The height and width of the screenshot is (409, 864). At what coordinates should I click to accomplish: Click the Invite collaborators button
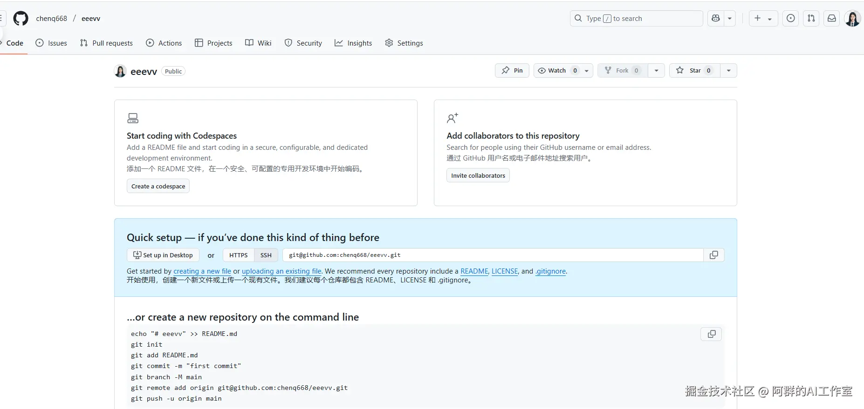pyautogui.click(x=478, y=175)
